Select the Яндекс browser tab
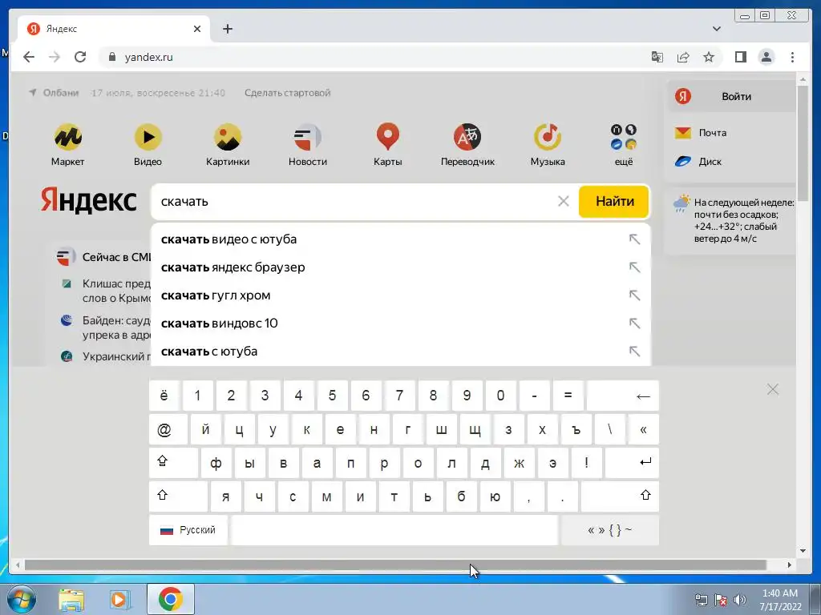Viewport: 821px width, 615px height. click(x=114, y=29)
